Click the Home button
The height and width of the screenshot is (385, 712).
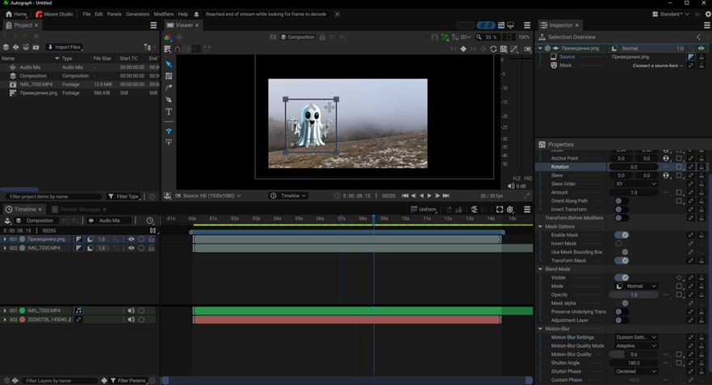click(x=16, y=14)
